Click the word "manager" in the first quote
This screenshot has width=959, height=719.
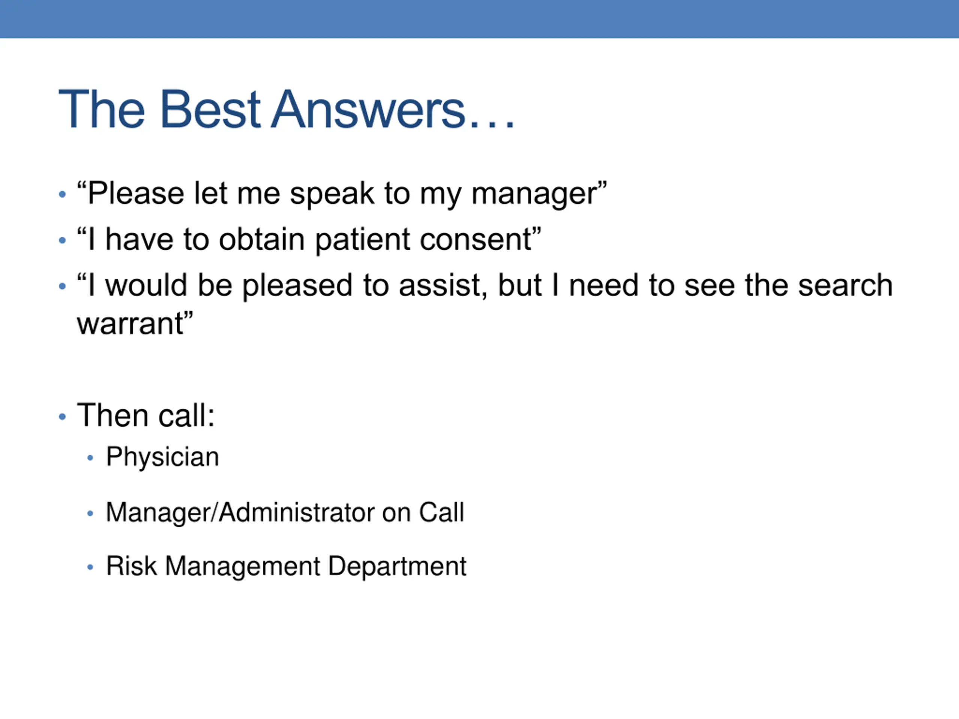pyautogui.click(x=534, y=194)
